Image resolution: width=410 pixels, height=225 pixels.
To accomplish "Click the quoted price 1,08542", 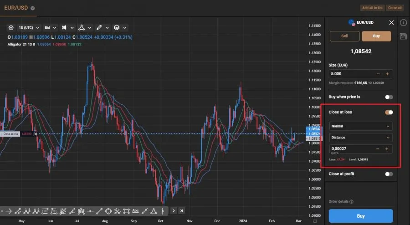I will (x=361, y=51).
